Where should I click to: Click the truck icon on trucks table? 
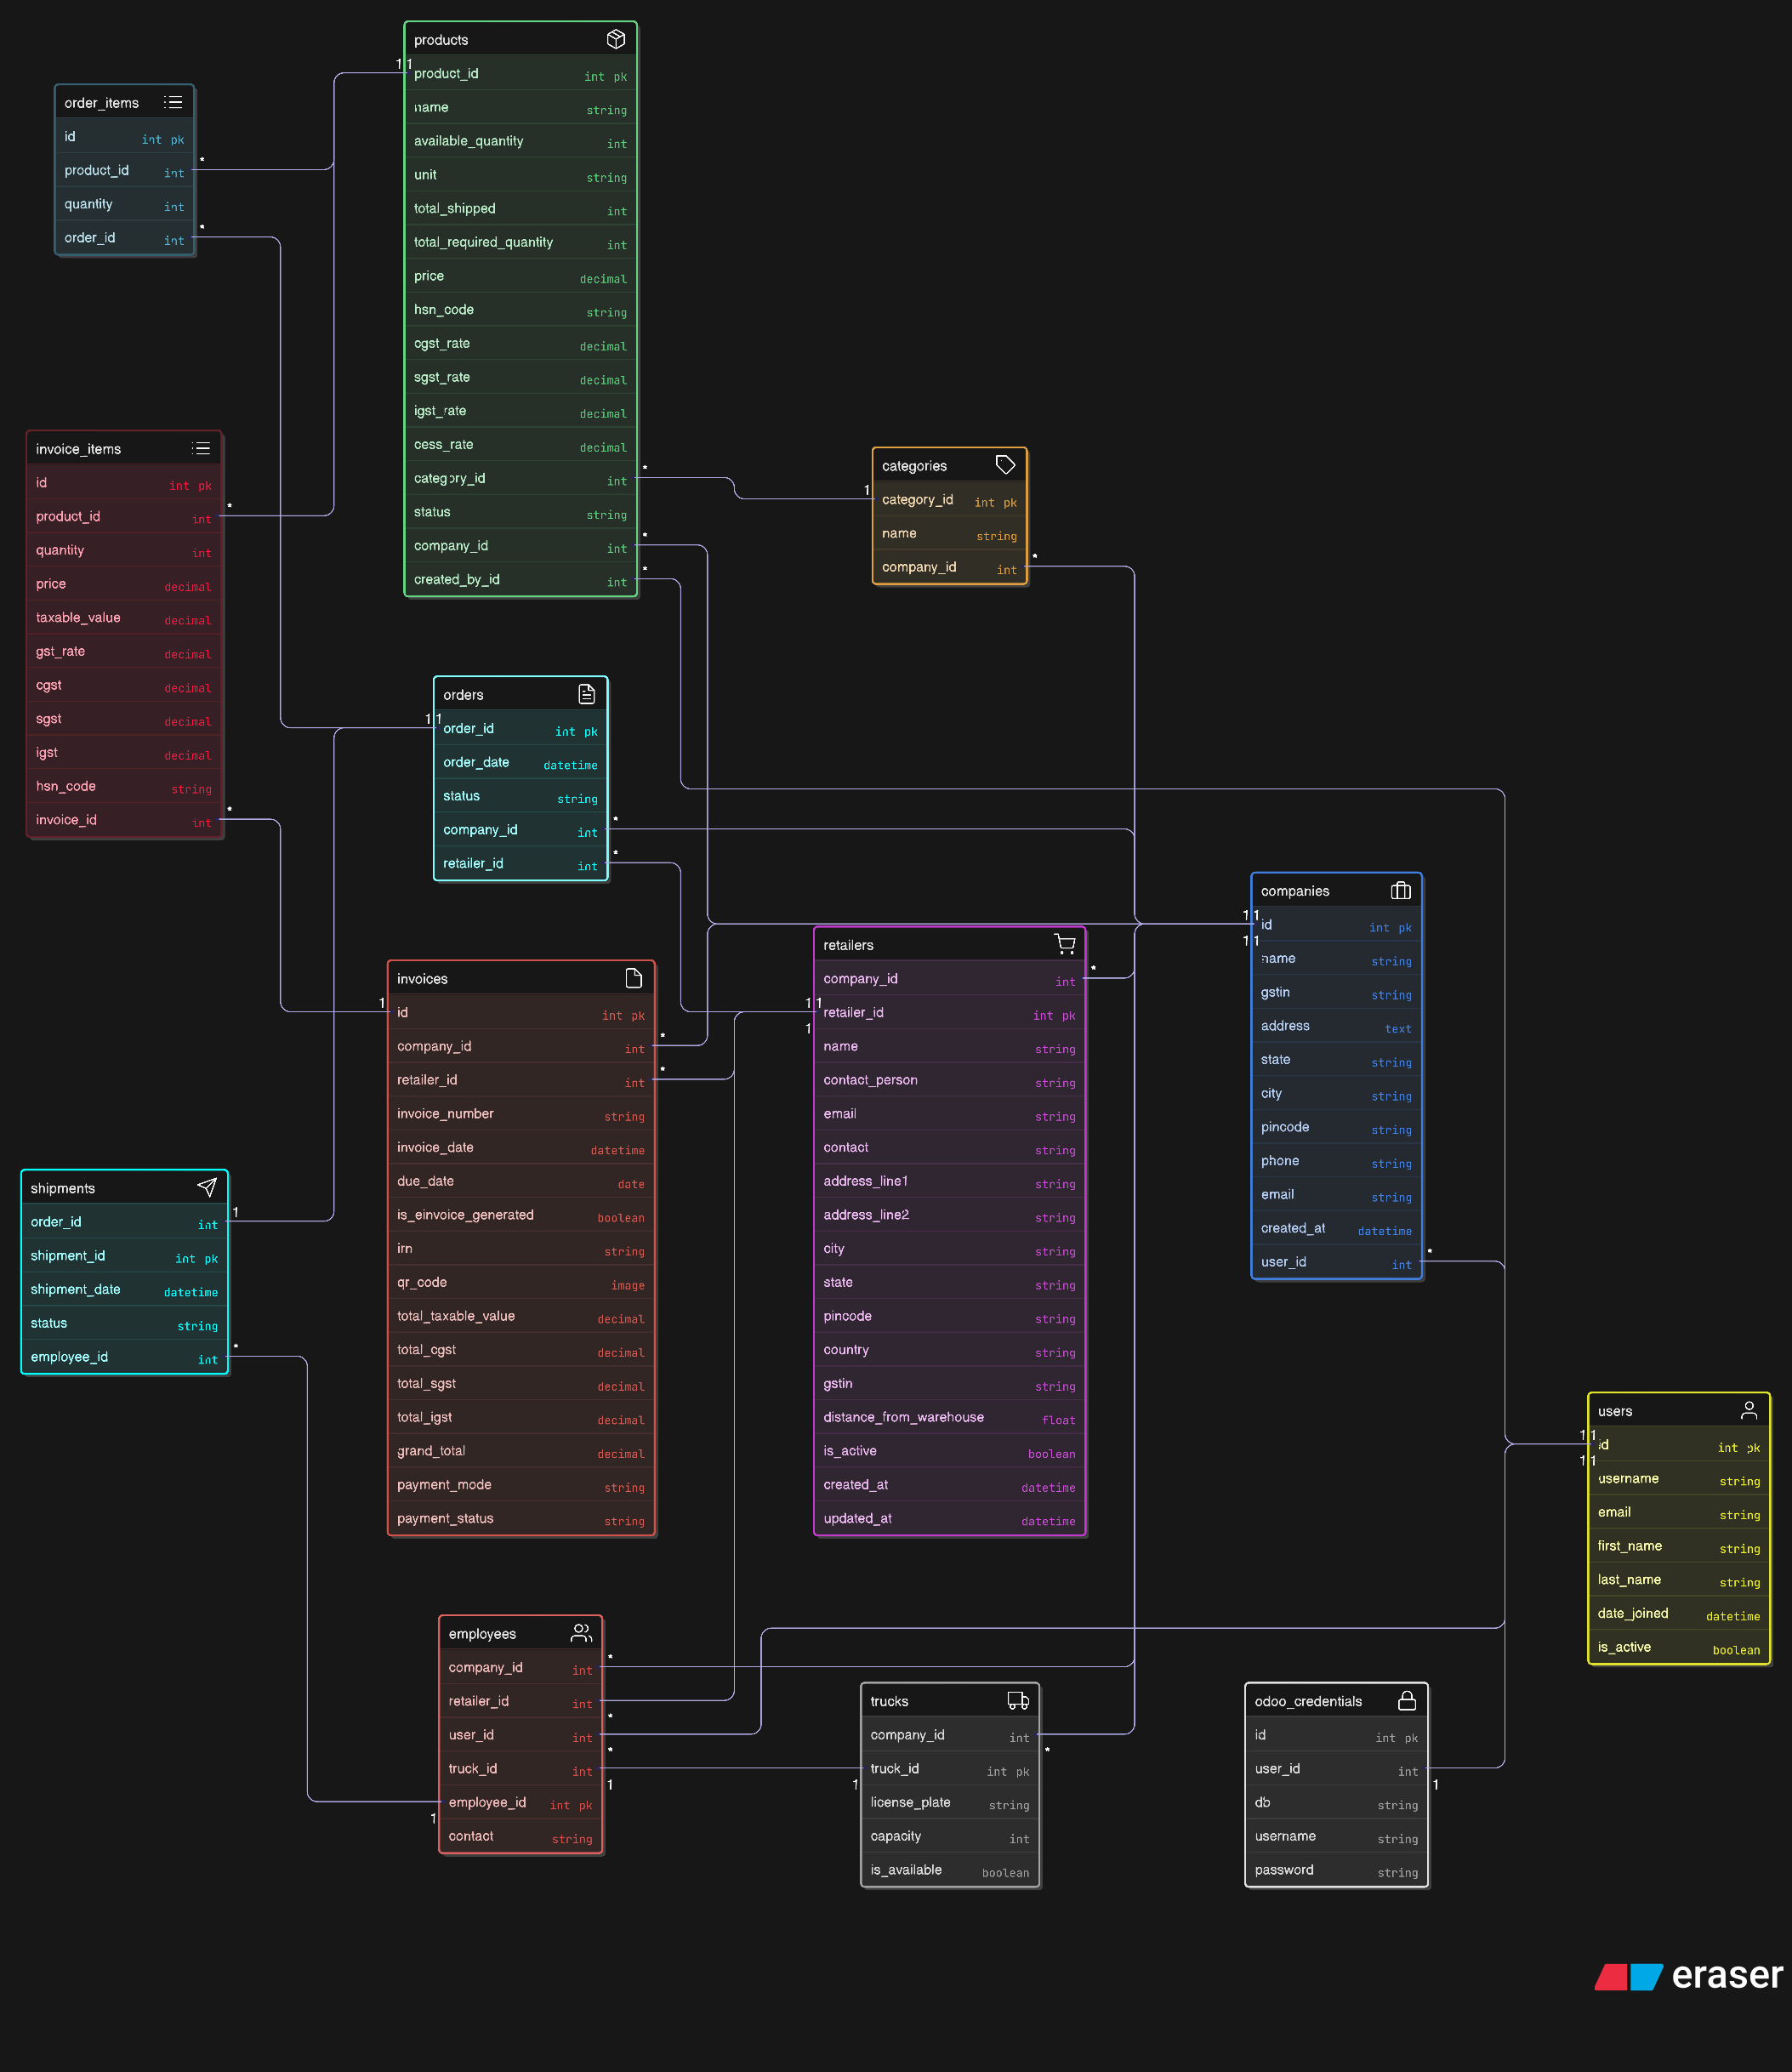pos(1018,1700)
